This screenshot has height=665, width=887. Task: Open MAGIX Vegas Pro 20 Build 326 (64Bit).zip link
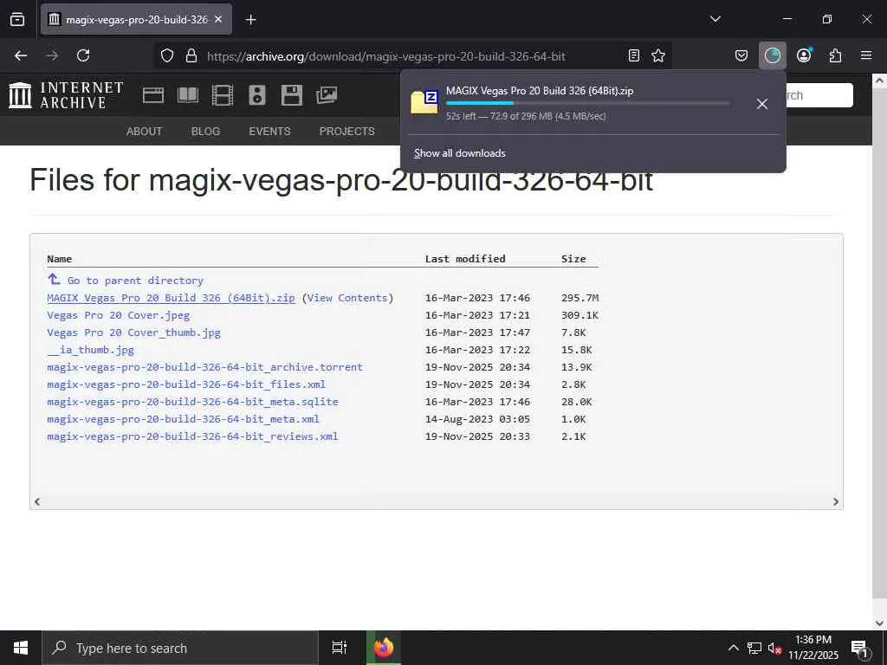(x=171, y=298)
